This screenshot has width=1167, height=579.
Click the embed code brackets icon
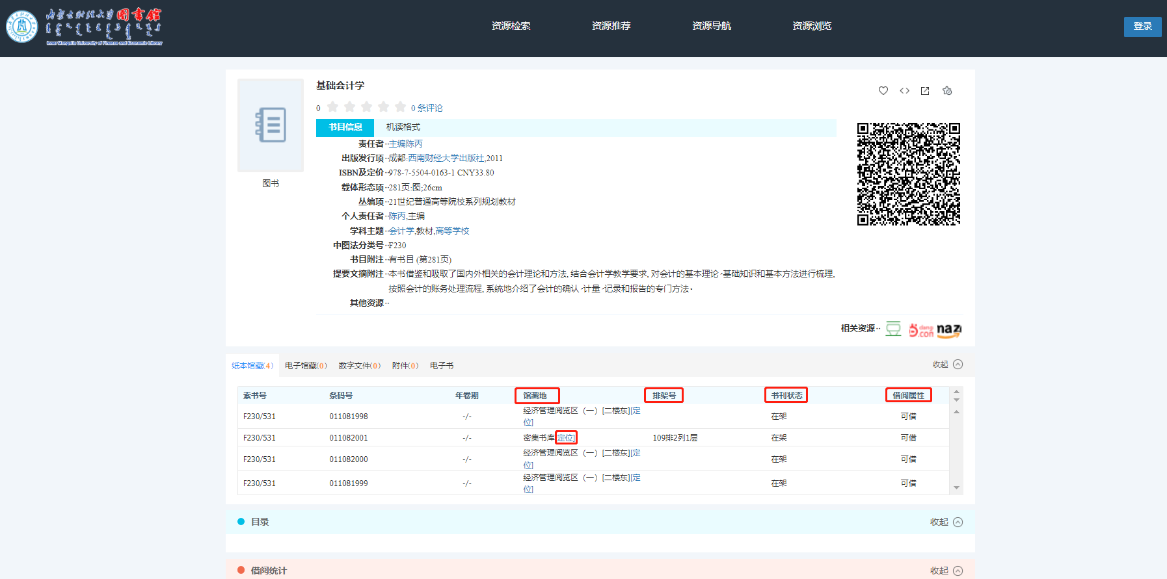tap(904, 91)
